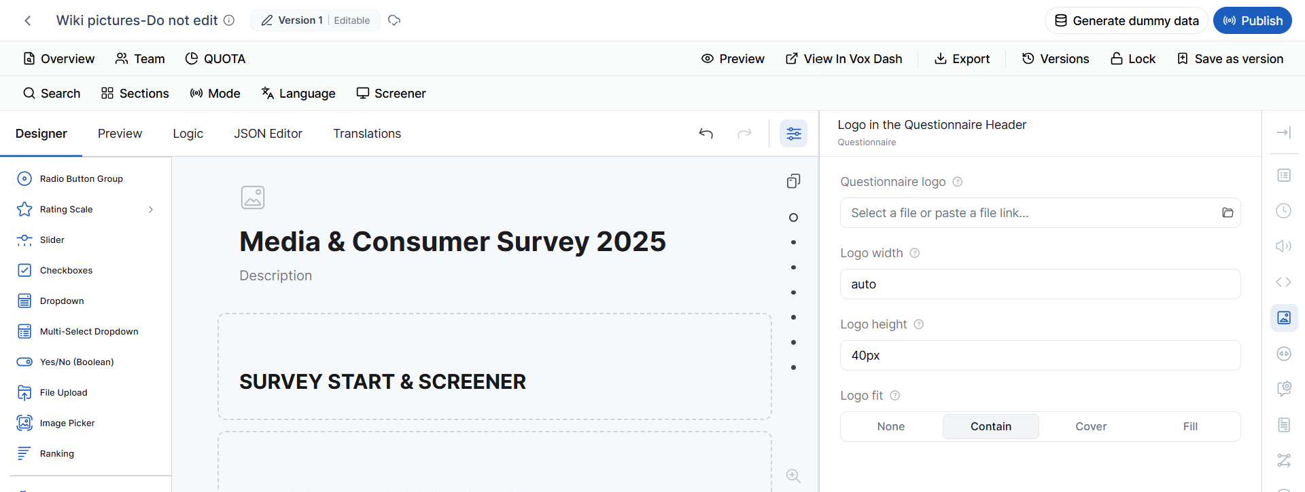Switch to the Logic tab
Viewport: 1305px width, 492px height.
click(188, 134)
